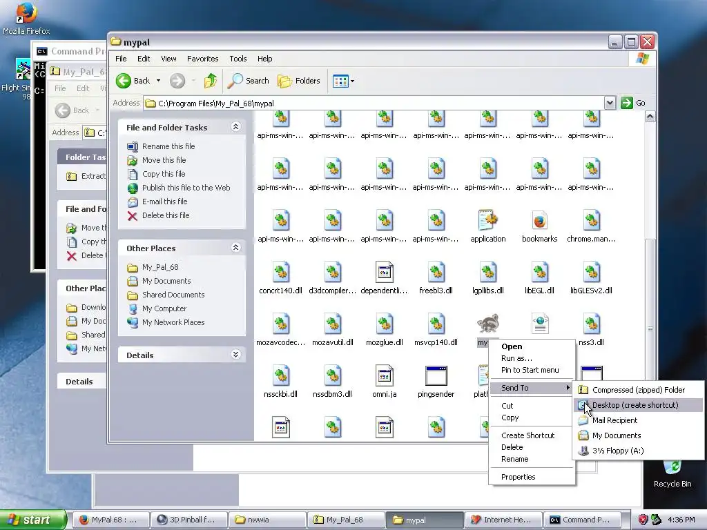The height and width of the screenshot is (530, 707).
Task: Expand the Address bar dropdown
Action: coord(610,104)
